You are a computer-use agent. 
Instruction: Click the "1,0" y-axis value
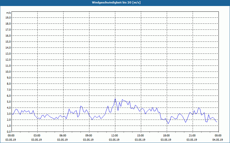tap(9, 126)
